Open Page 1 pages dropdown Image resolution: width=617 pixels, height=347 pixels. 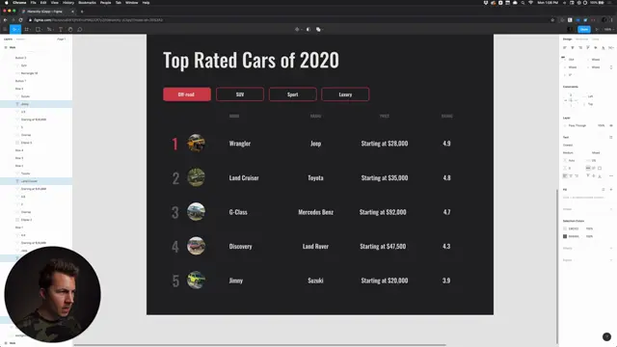tap(62, 40)
